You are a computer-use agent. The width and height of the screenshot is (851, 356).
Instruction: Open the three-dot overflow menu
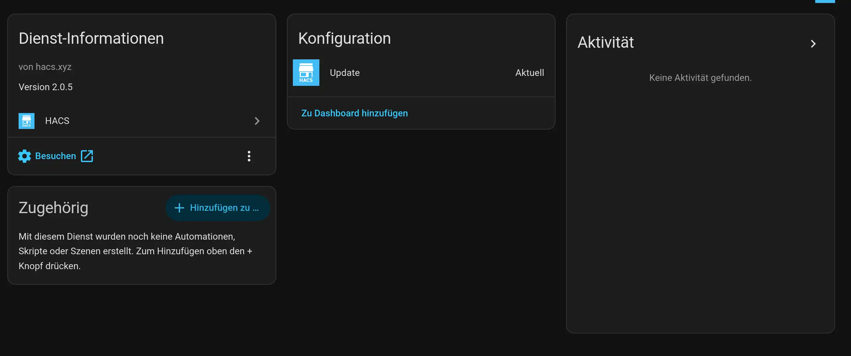[x=249, y=156]
